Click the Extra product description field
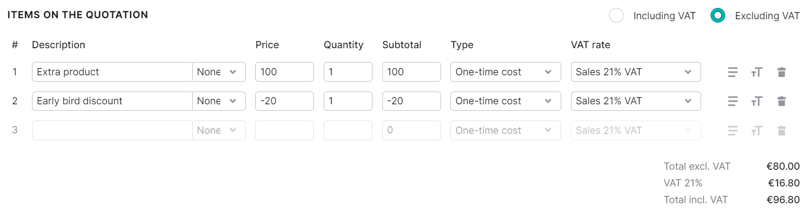Image resolution: width=809 pixels, height=213 pixels. [x=112, y=72]
